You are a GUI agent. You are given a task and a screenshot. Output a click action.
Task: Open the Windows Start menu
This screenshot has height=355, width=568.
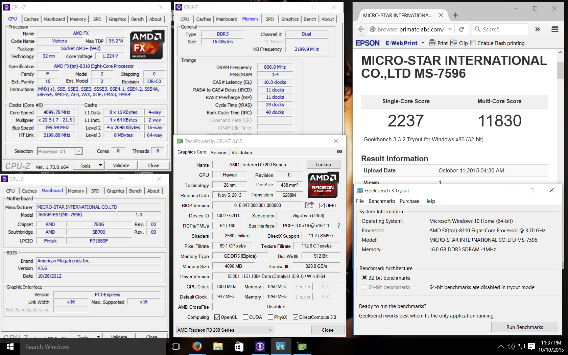click(10, 347)
